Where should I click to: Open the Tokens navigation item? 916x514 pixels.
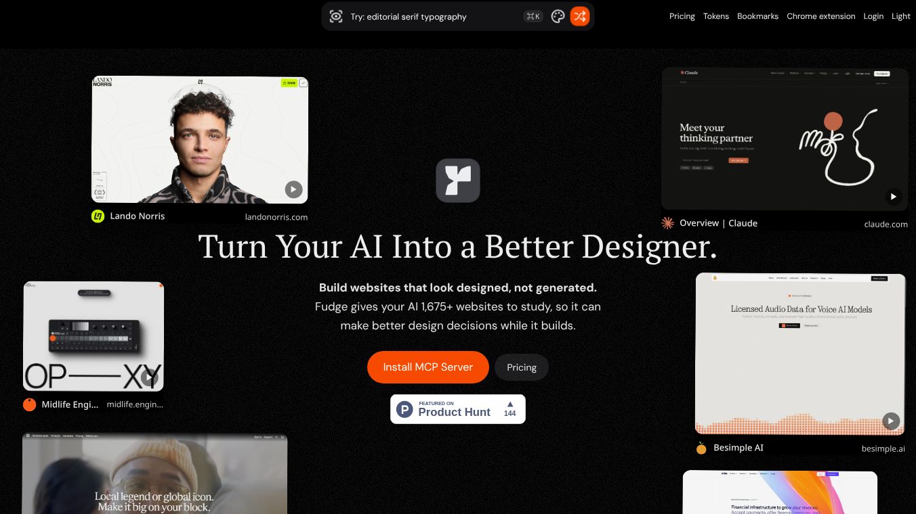(x=716, y=16)
